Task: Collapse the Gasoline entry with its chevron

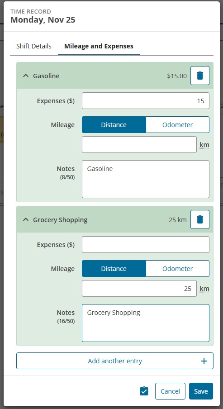Action: pyautogui.click(x=26, y=76)
